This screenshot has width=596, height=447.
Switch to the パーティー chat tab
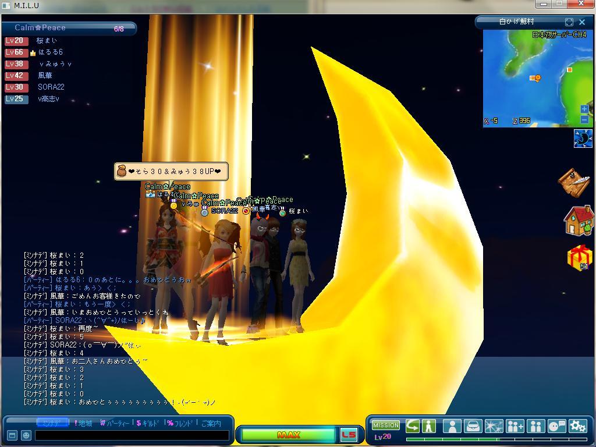pyautogui.click(x=115, y=423)
